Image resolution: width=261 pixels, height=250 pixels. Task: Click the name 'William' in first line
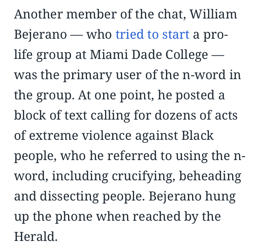click(x=214, y=15)
